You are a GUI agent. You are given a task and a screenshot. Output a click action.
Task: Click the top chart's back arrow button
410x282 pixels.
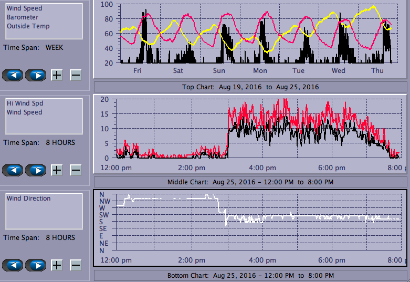[13, 75]
